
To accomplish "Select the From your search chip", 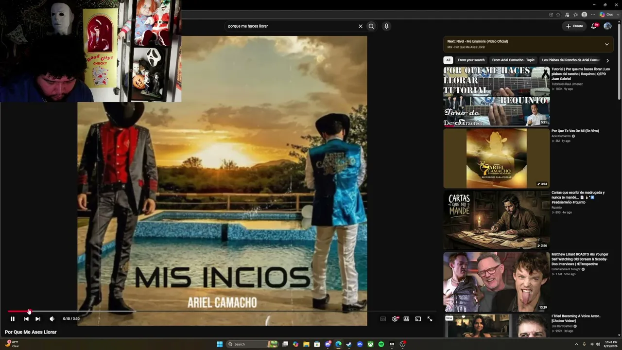I will (471, 60).
